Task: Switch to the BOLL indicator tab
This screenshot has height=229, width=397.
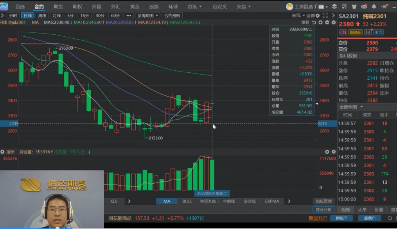Action: tap(187, 201)
